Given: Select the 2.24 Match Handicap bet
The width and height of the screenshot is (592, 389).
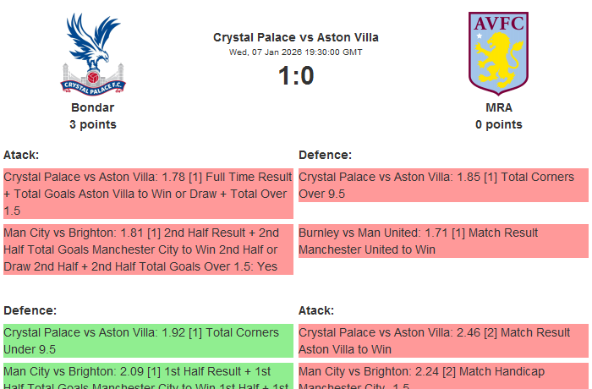Looking at the screenshot, I should click(x=443, y=375).
